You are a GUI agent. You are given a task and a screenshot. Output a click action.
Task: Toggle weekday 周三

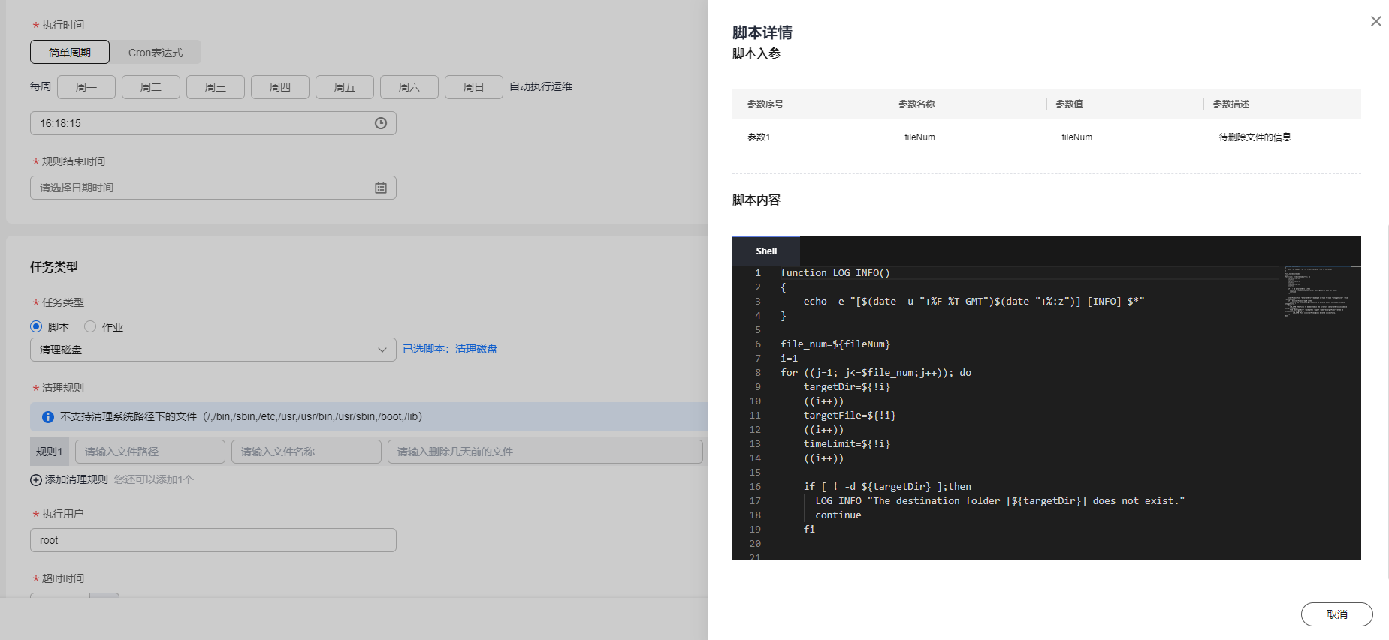coord(216,87)
